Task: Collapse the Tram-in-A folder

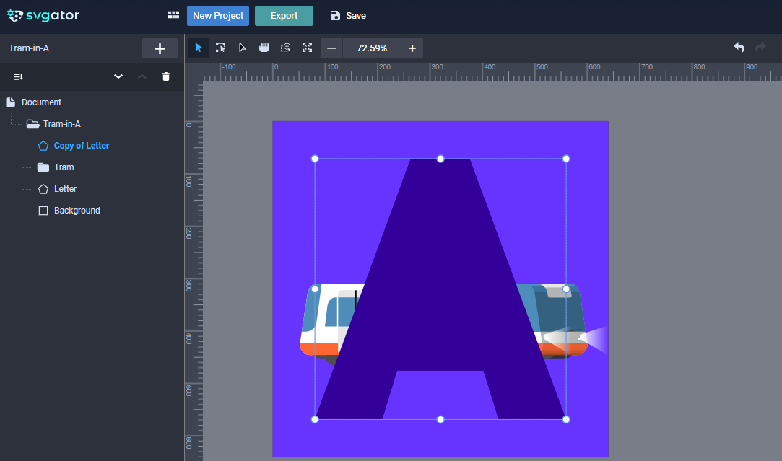Action: [x=33, y=124]
